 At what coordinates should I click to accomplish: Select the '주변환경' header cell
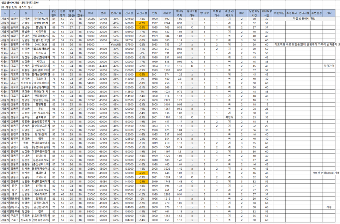(316, 13)
